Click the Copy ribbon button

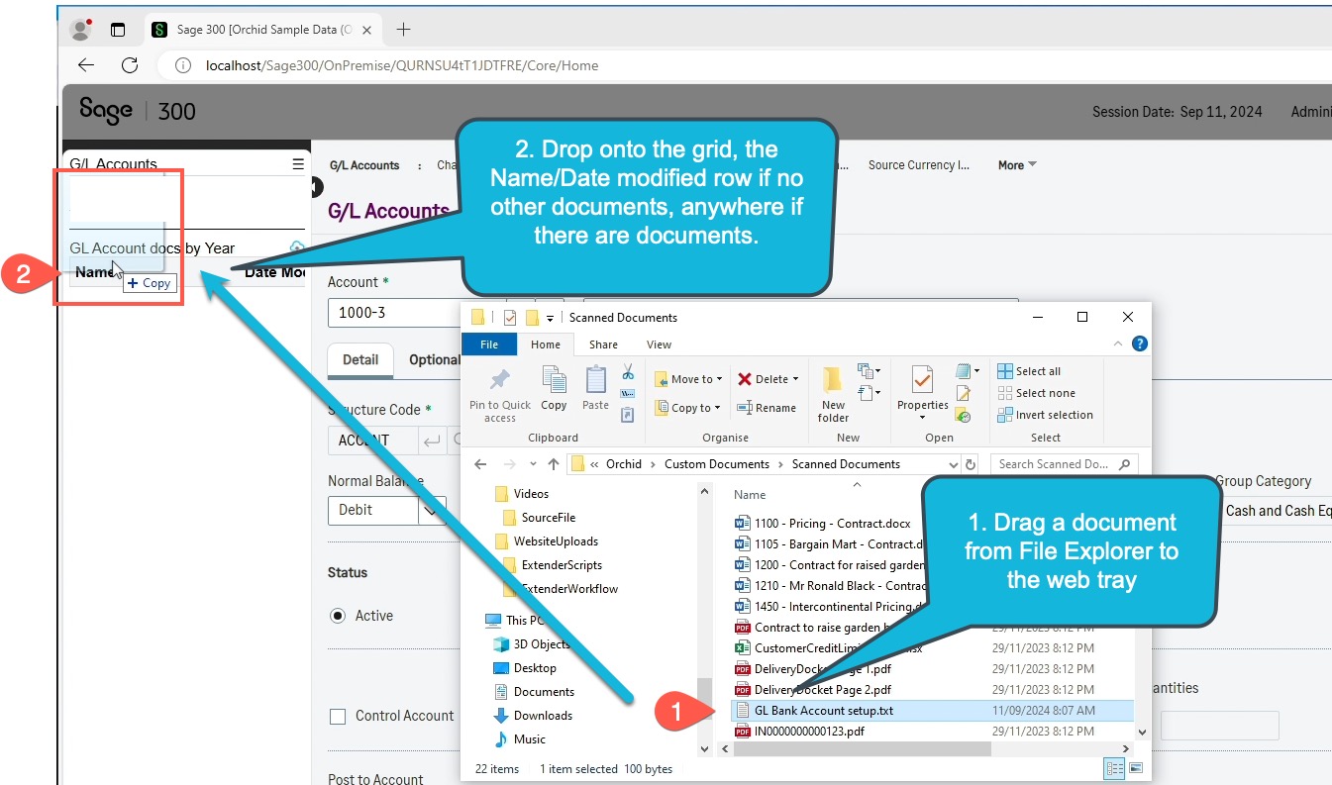(x=554, y=388)
